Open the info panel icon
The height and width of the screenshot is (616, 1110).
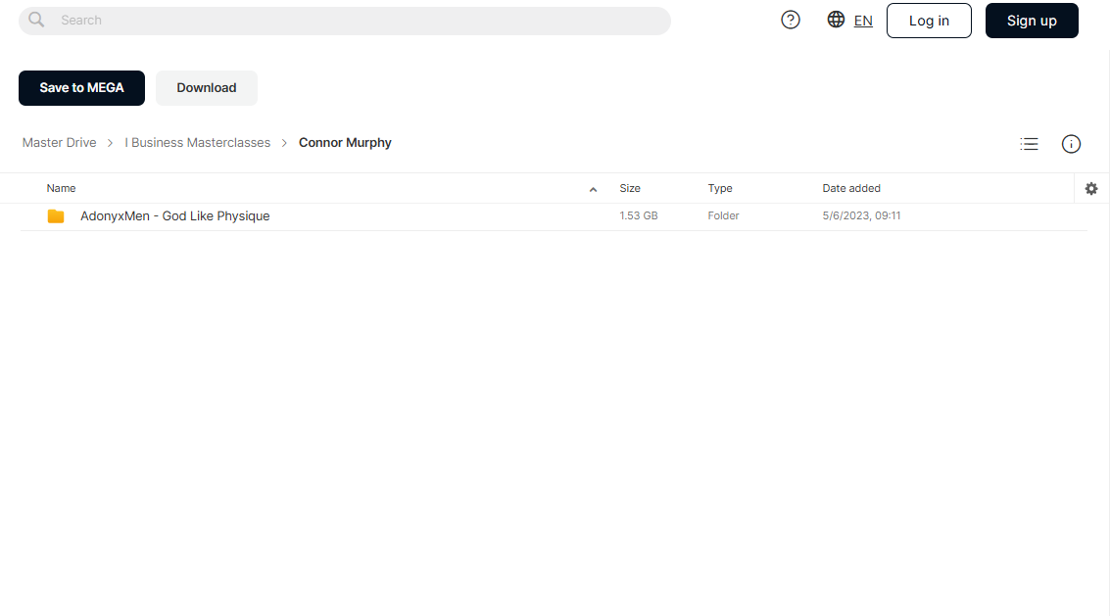coord(1071,144)
